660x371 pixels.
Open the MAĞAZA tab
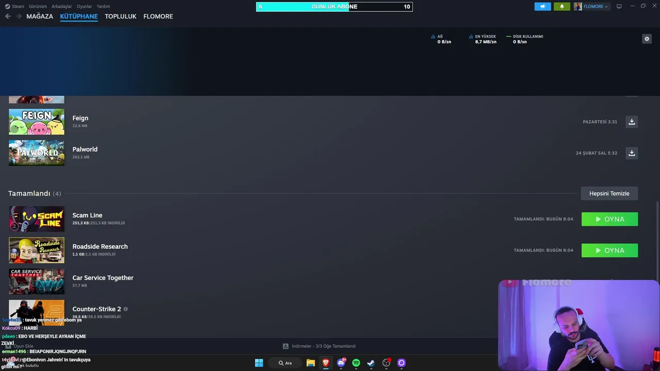(x=40, y=16)
